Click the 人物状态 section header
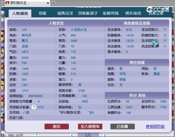175x137 pixels. [56, 23]
